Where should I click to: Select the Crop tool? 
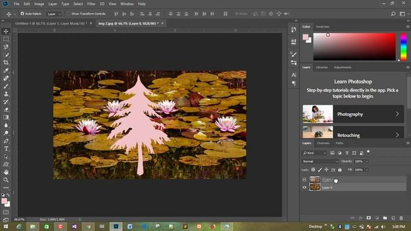[x=6, y=63]
